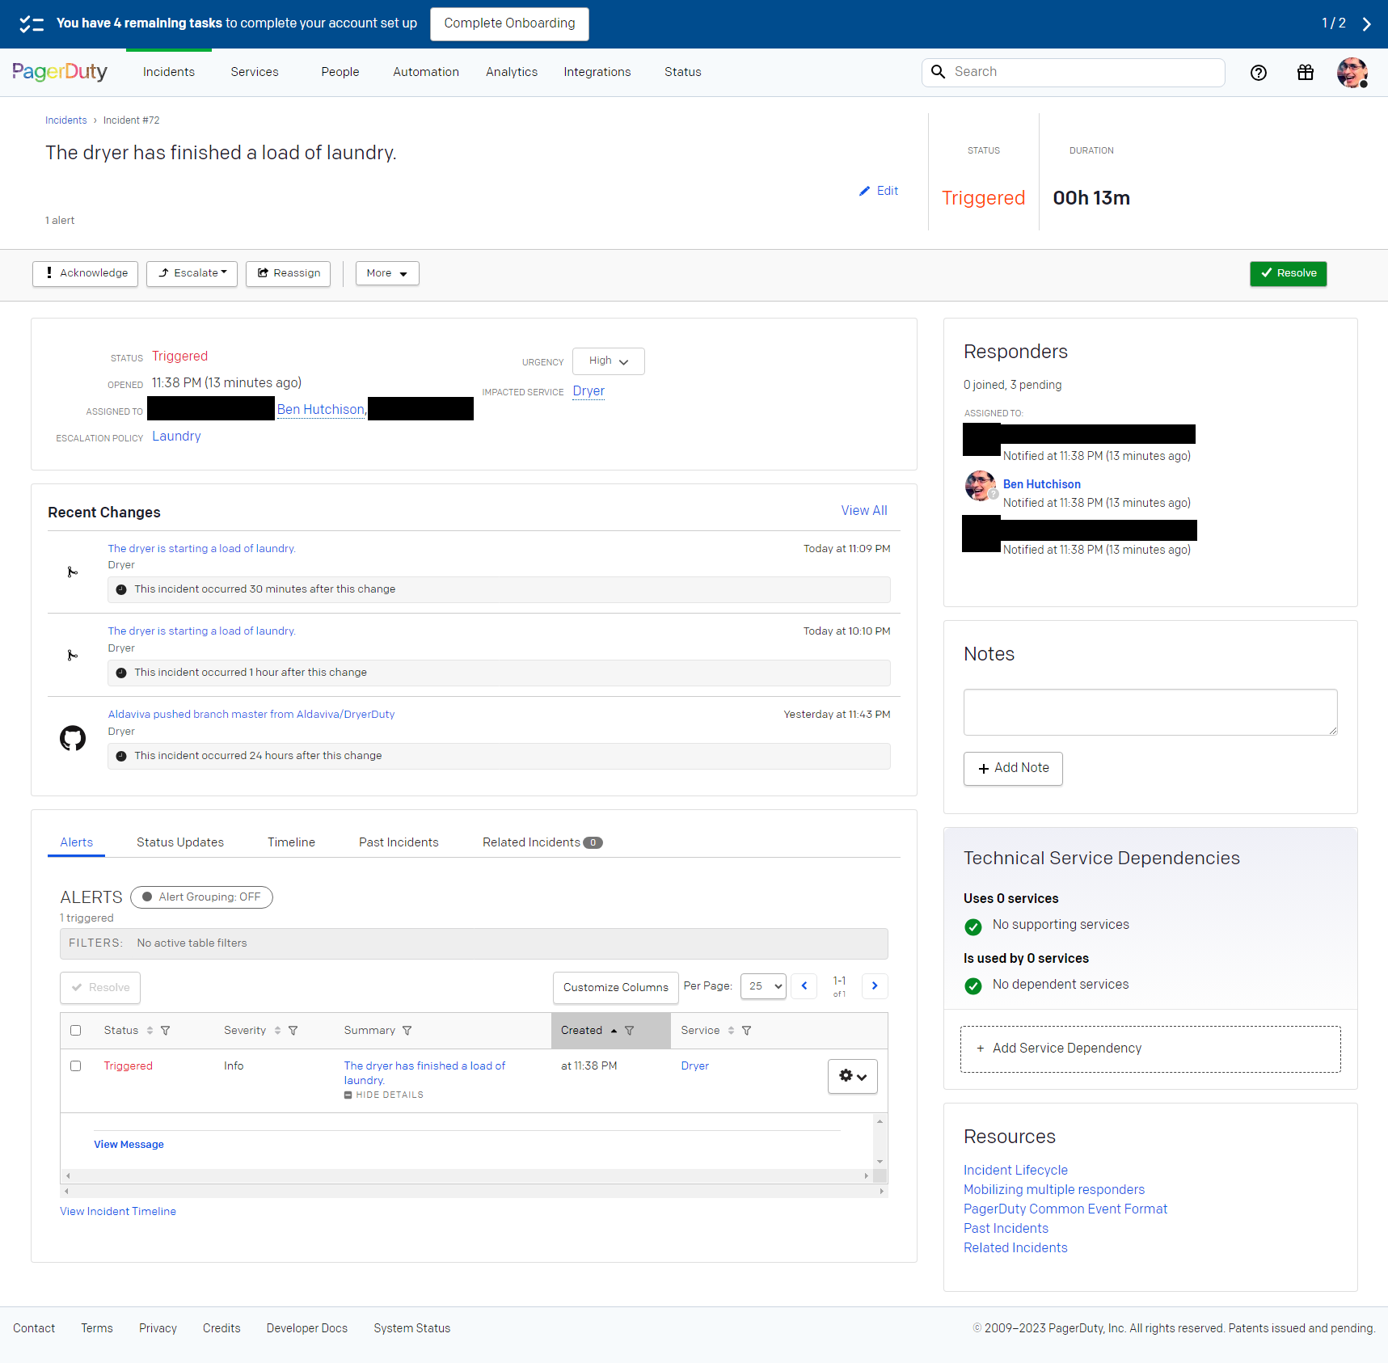
Task: Click the green Resolve button
Action: (1289, 273)
